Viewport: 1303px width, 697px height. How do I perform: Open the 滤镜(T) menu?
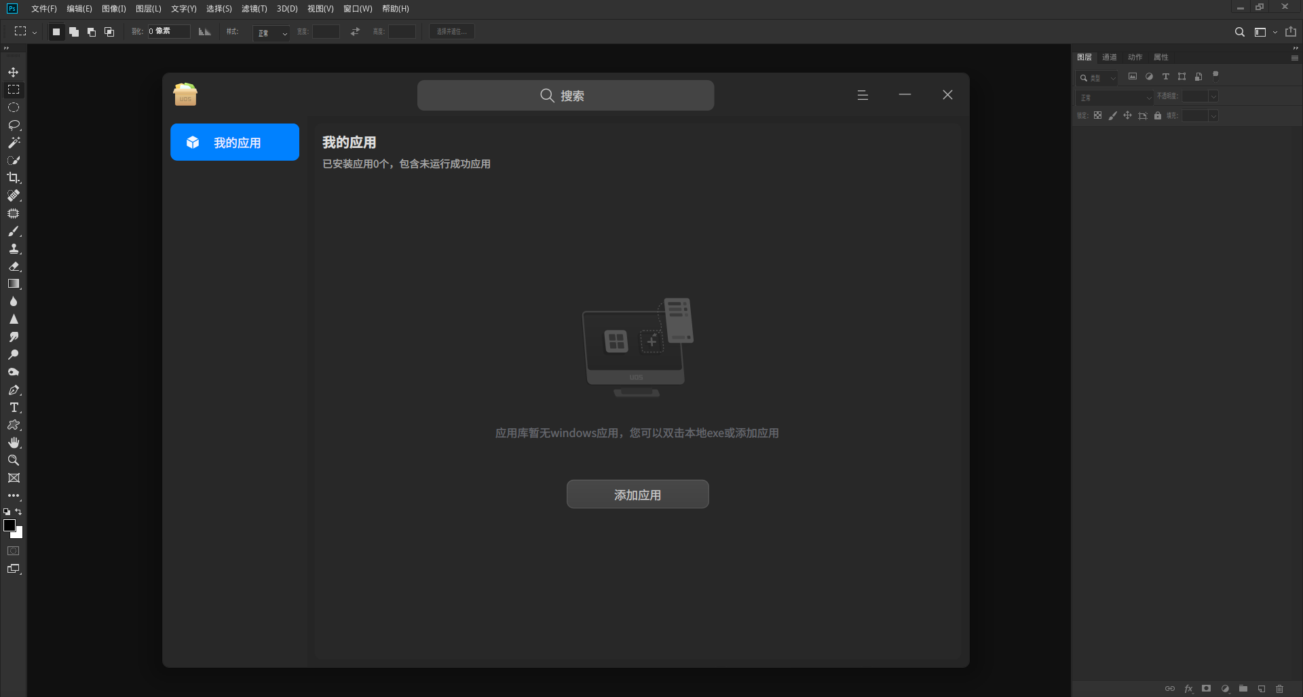(254, 9)
